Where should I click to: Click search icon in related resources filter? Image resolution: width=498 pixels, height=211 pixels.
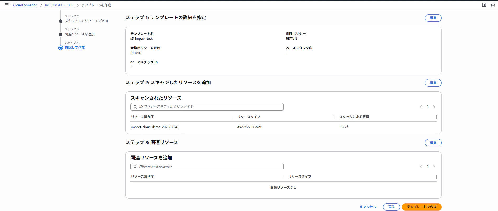pos(135,167)
